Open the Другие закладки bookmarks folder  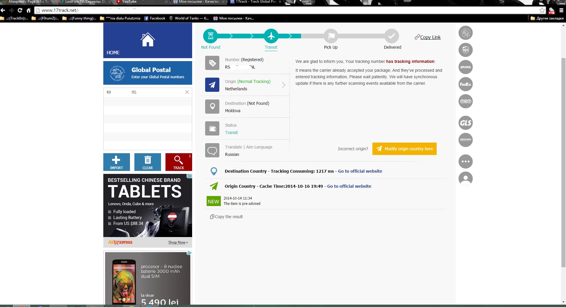tap(547, 18)
